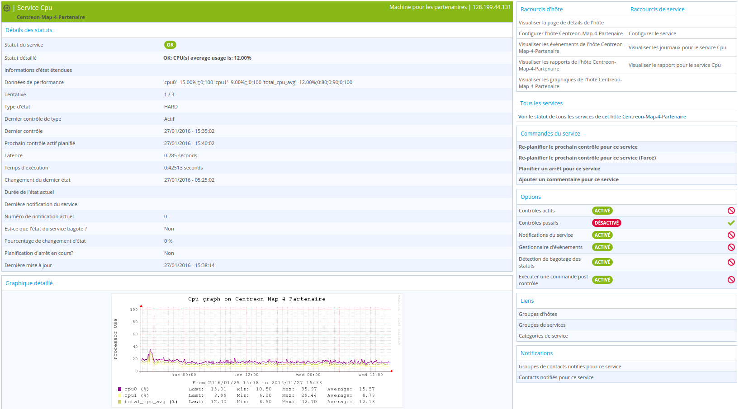
Task: Expand the Groupes d'hôtes links row
Action: 626,314
